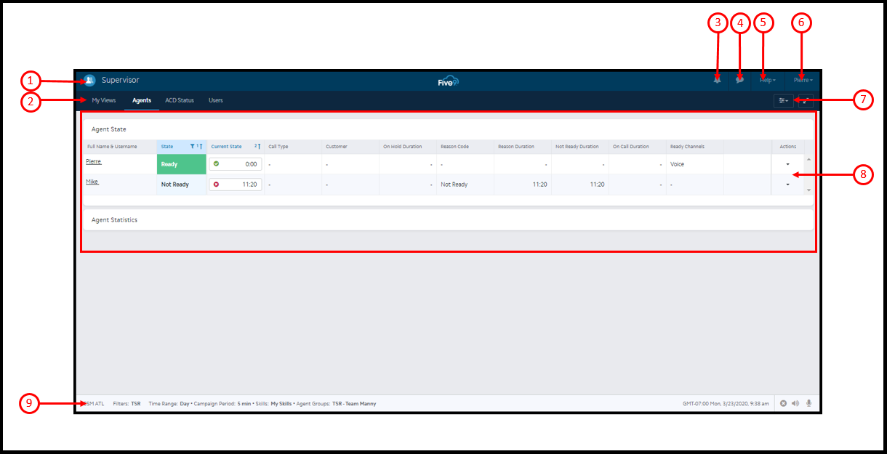This screenshot has width=887, height=454.
Task: Switch to the ACD Status tab
Action: coord(180,100)
